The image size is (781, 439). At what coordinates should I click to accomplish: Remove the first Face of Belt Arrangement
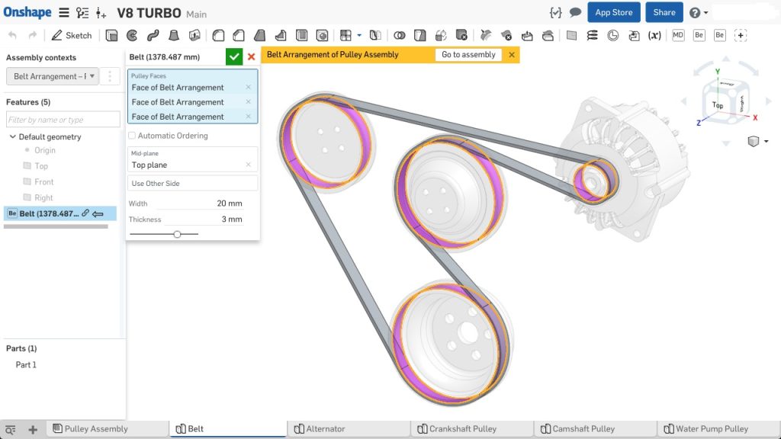tap(249, 88)
